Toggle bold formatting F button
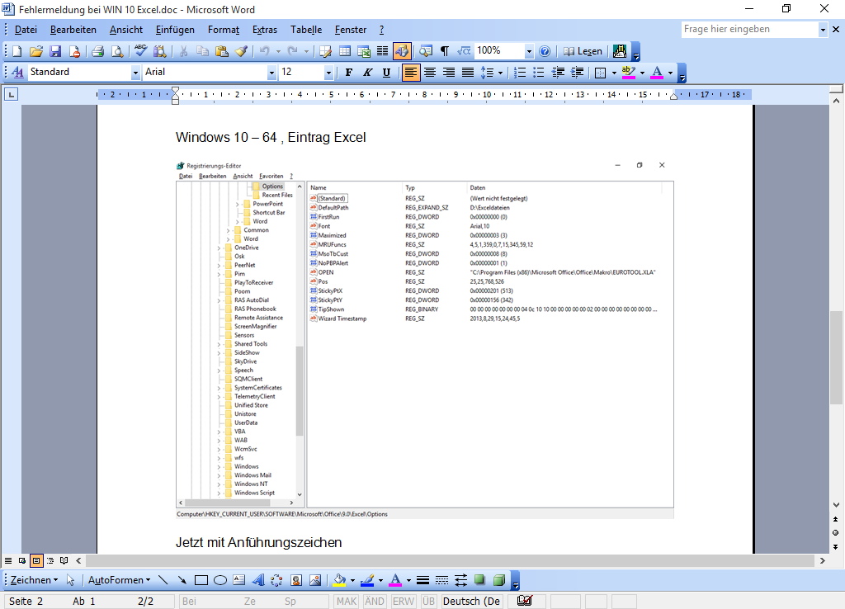845x609 pixels. point(349,73)
